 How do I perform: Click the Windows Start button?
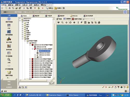coord(6,95)
